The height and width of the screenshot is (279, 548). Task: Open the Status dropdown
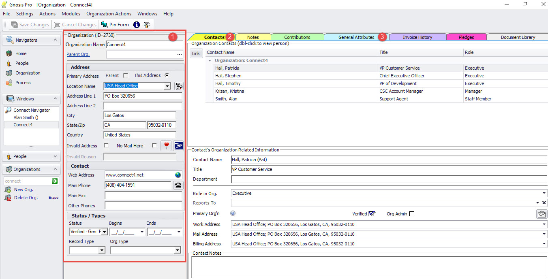(104, 232)
